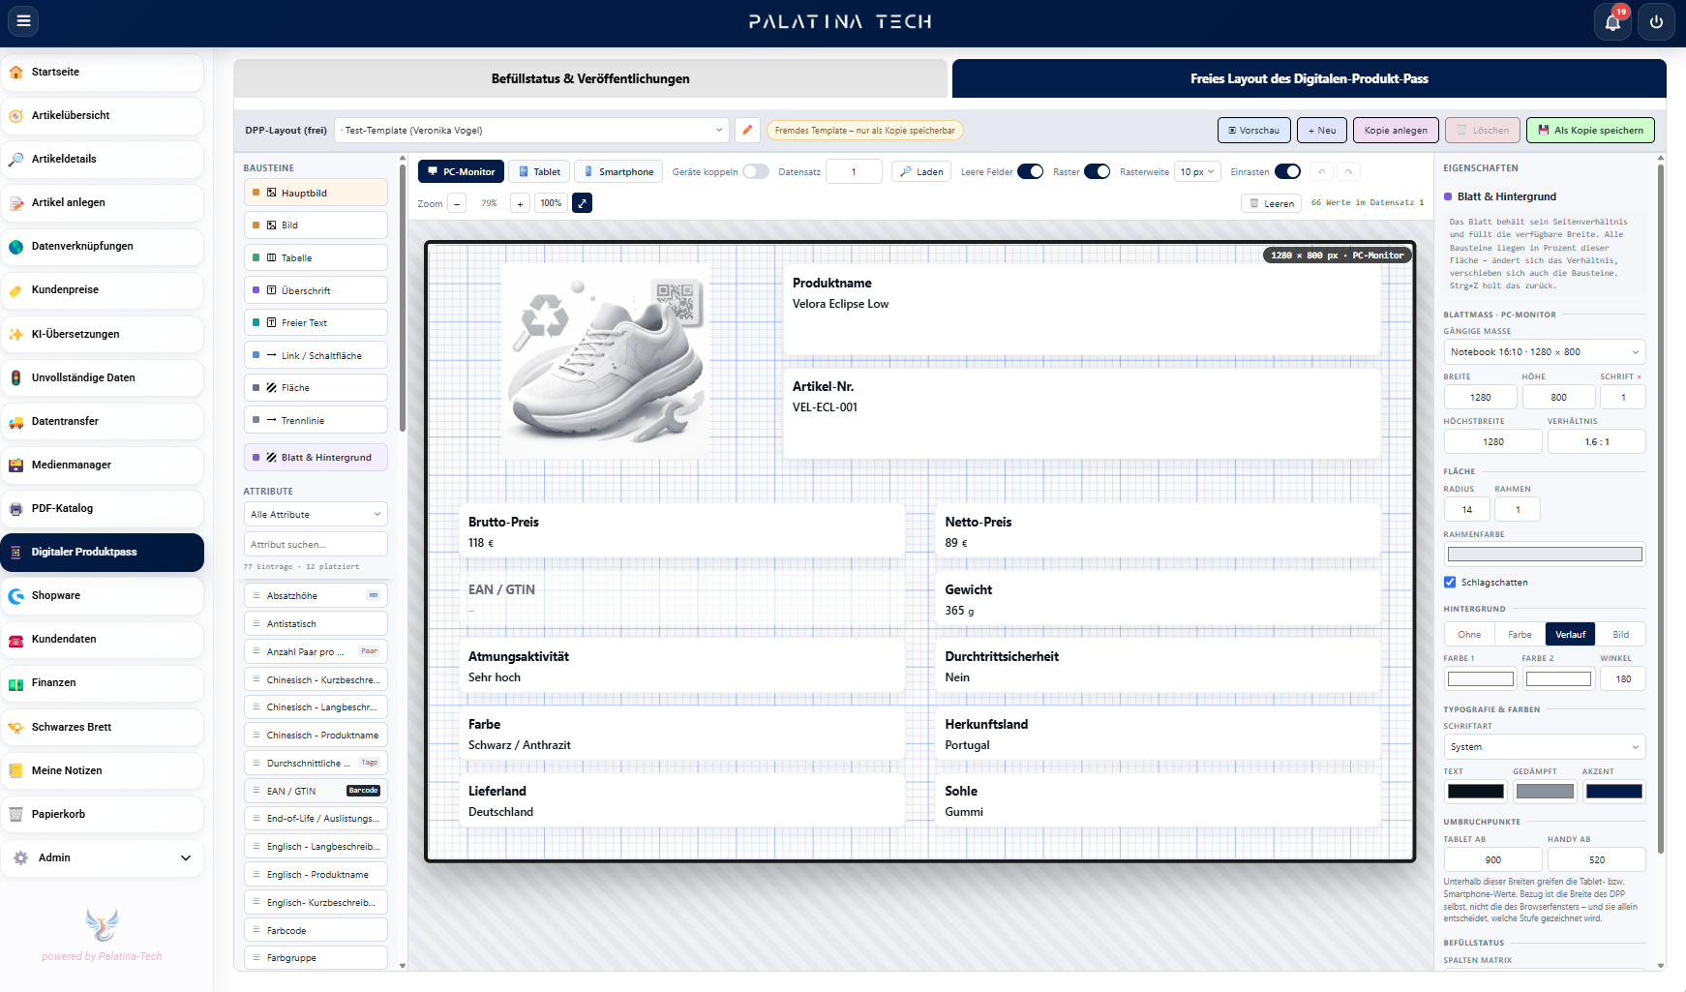Viewport: 1686px width, 992px height.
Task: Click the fit-to-screen expand icon
Action: (582, 203)
